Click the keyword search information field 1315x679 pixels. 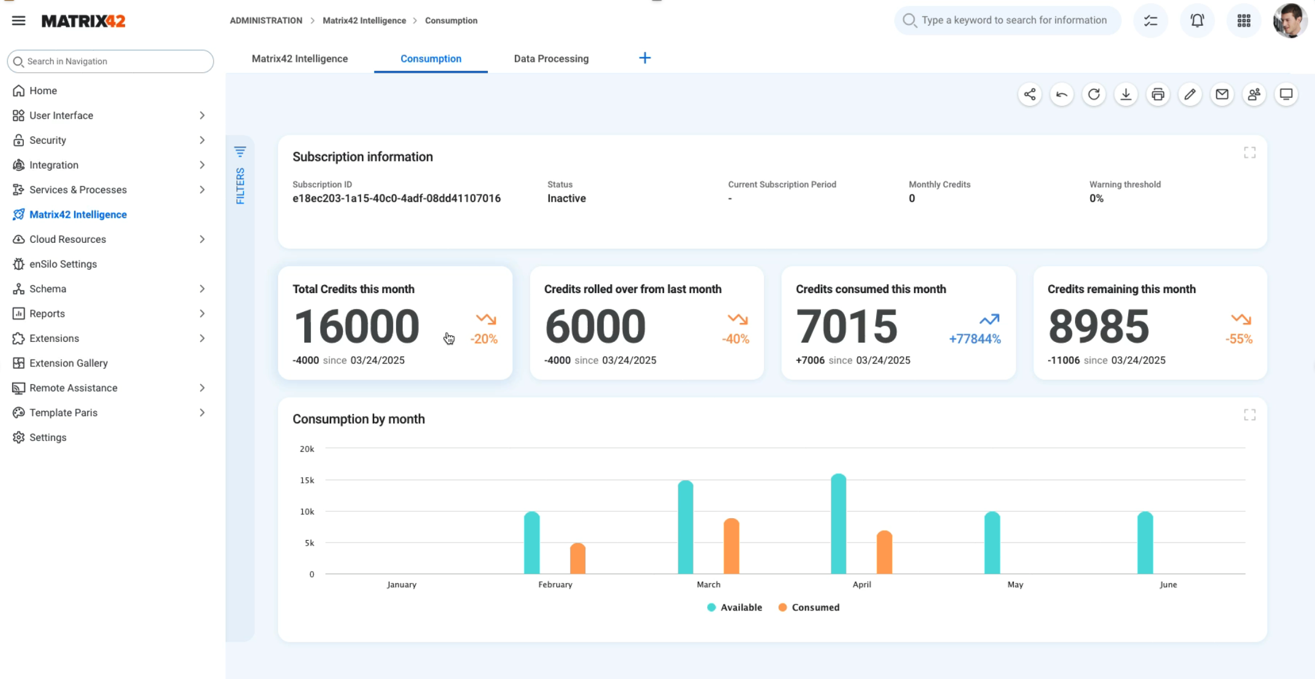click(x=1008, y=20)
